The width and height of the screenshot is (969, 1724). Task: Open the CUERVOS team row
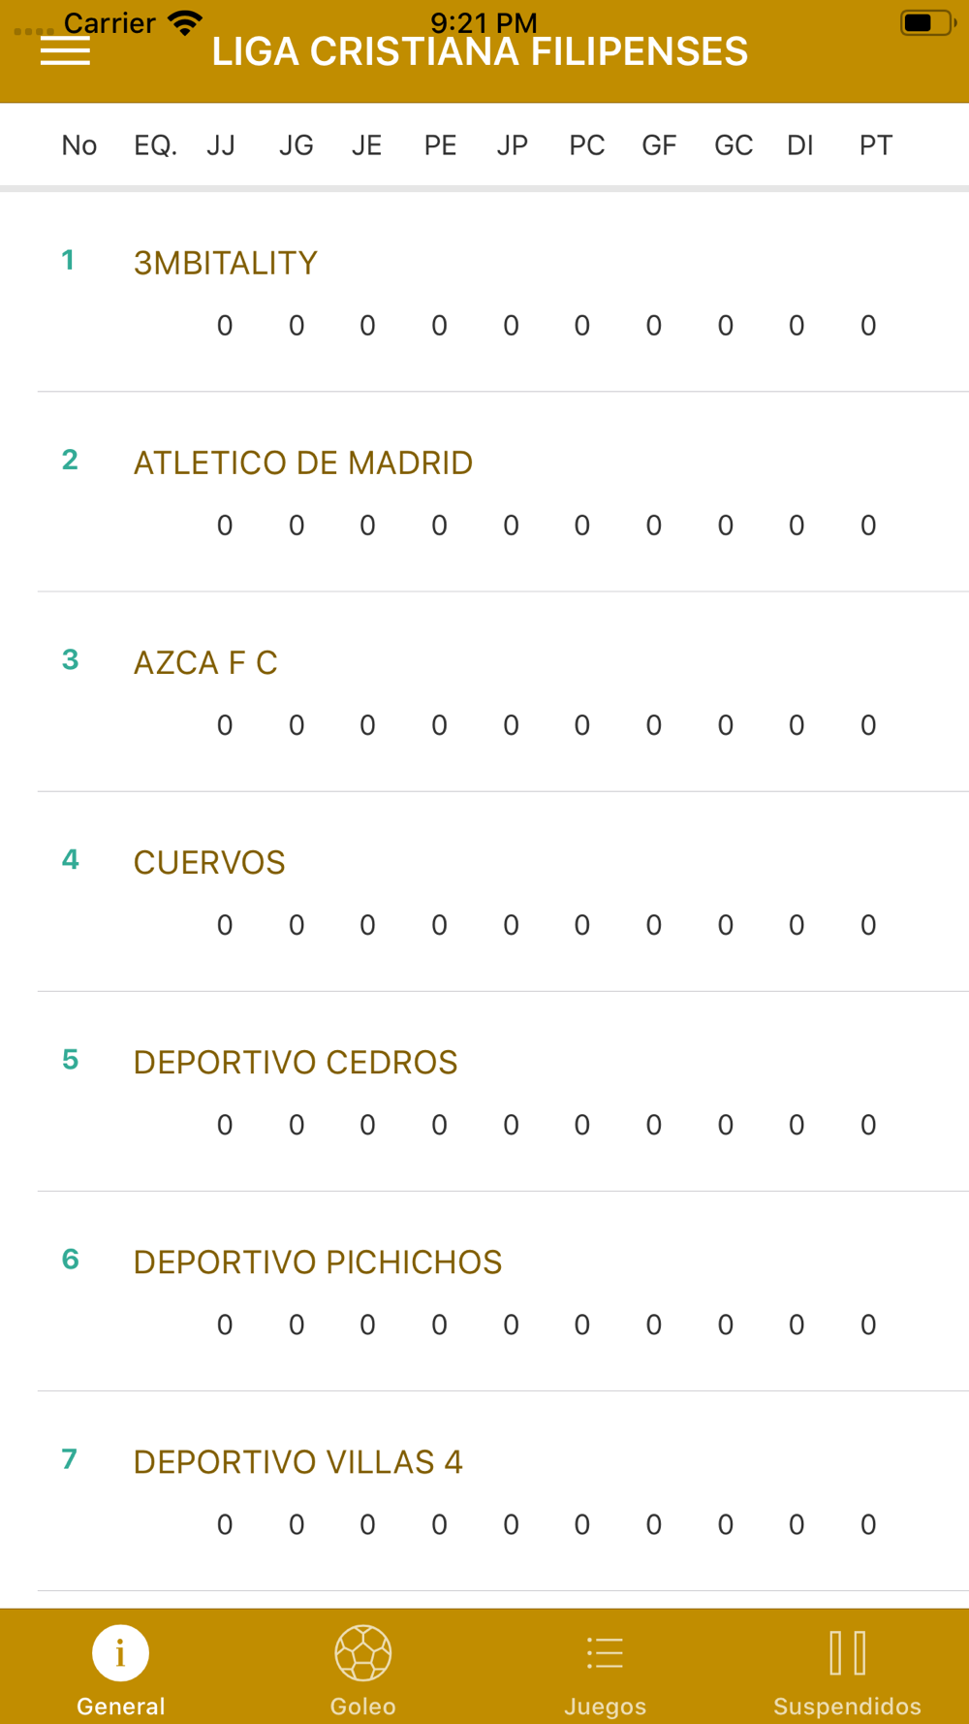pyautogui.click(x=209, y=862)
